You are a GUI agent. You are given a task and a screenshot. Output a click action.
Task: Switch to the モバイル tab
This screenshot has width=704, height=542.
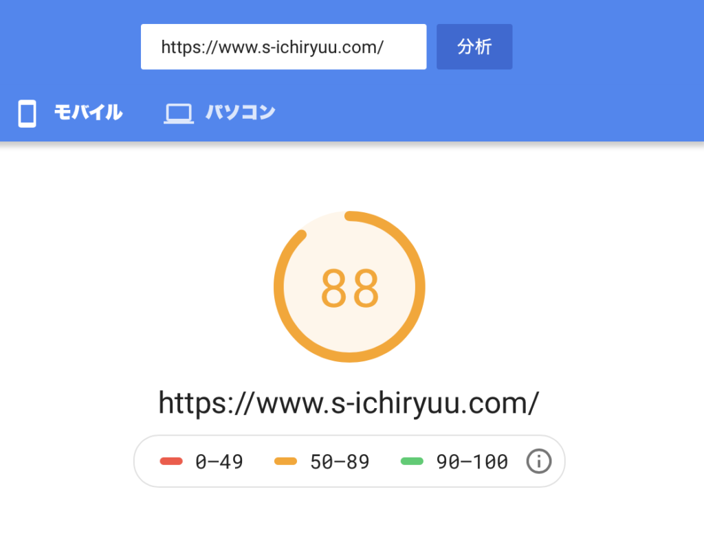(70, 113)
